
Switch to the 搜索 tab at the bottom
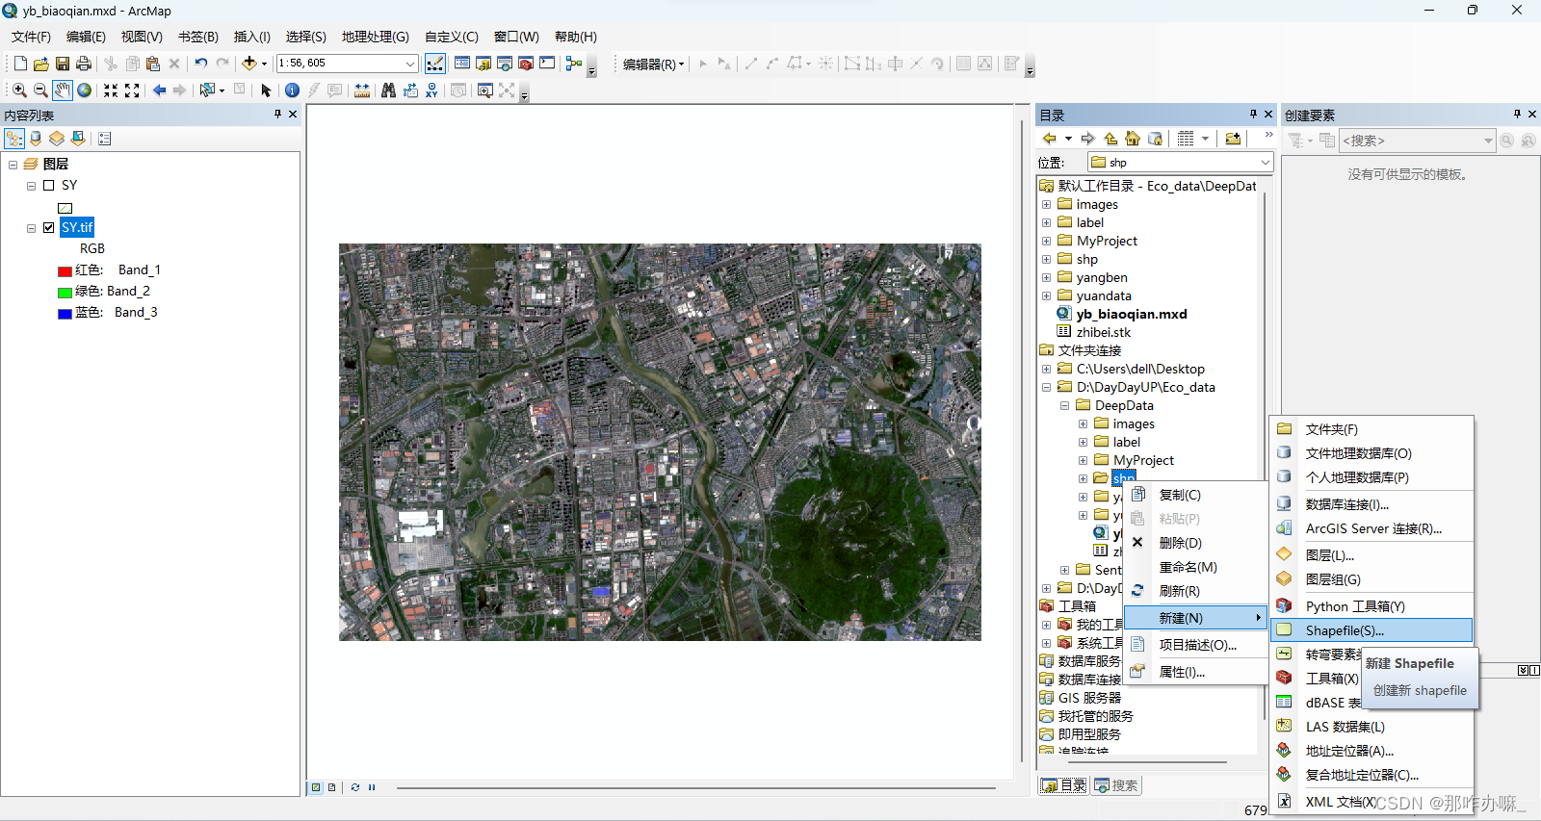coord(1116,785)
